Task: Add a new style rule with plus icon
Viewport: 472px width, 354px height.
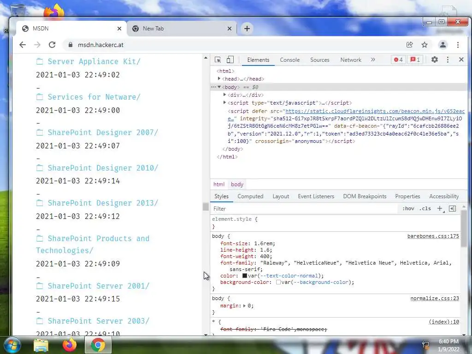Action: point(440,209)
